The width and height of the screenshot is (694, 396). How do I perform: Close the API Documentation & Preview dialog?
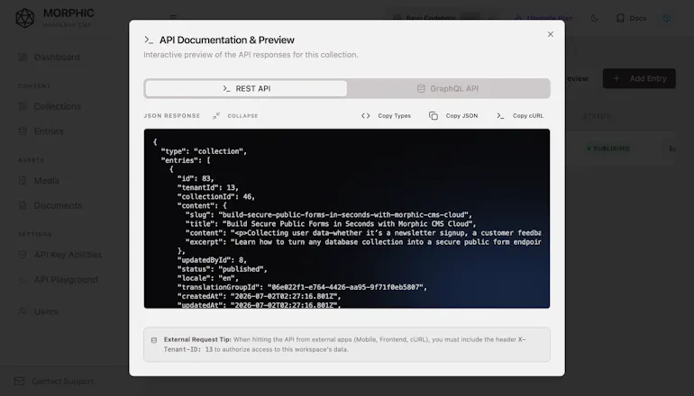(x=550, y=34)
